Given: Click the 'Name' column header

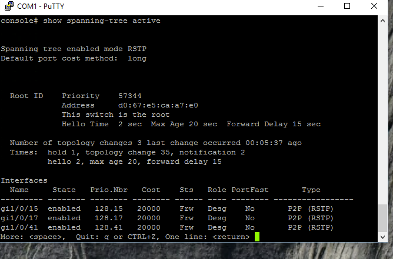Looking at the screenshot, I should pos(19,190).
